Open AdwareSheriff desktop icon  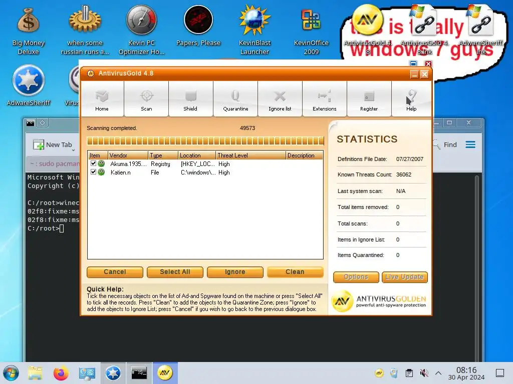[x=29, y=85]
